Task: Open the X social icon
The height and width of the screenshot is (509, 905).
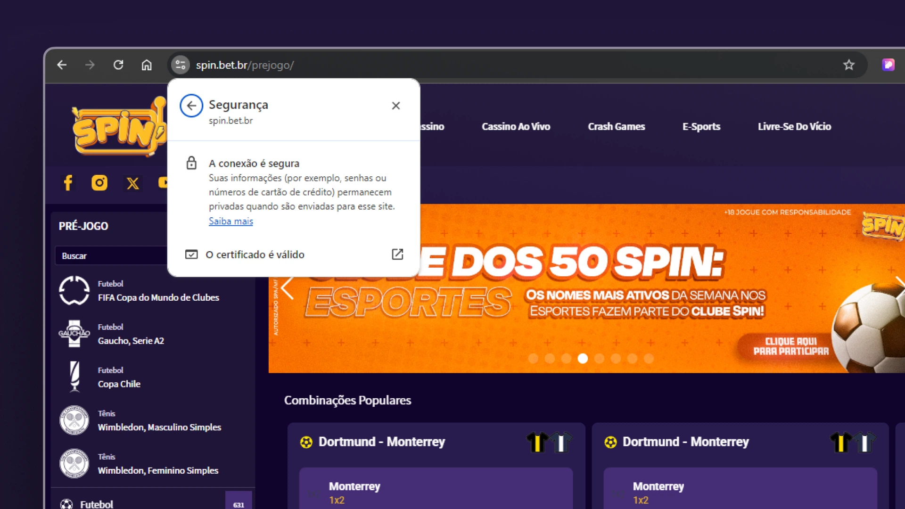Action: click(132, 183)
